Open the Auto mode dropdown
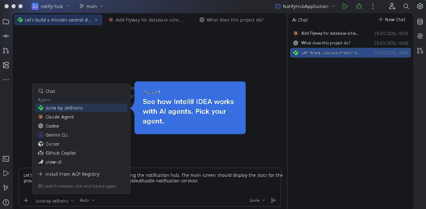 pos(87,200)
